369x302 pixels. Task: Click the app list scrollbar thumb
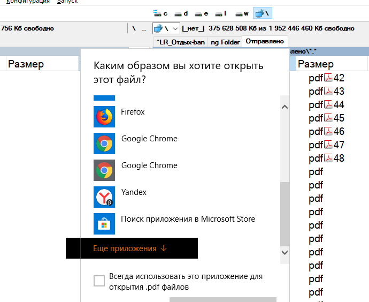coord(285,214)
